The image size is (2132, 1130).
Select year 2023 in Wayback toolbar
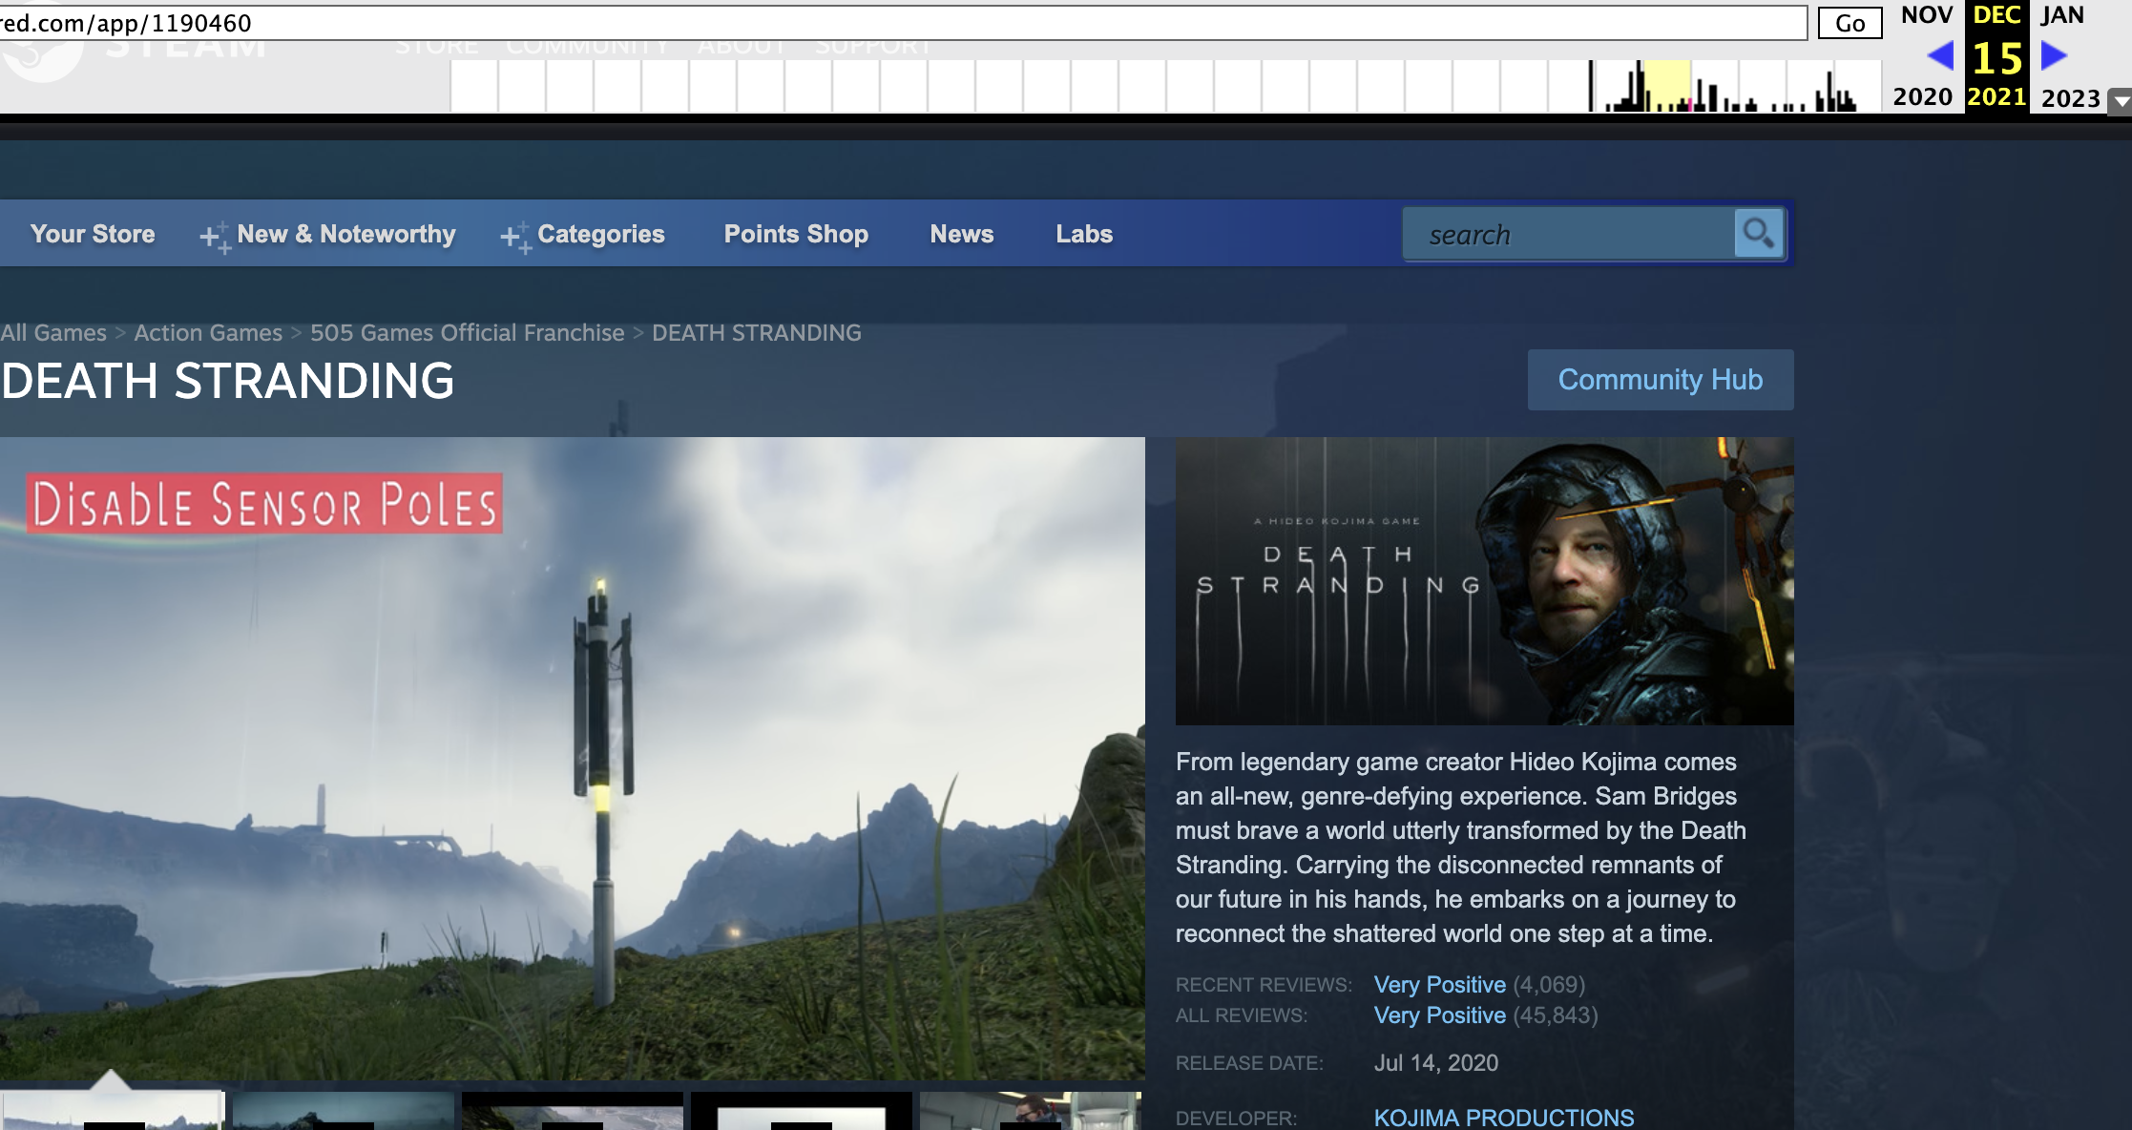2070,98
